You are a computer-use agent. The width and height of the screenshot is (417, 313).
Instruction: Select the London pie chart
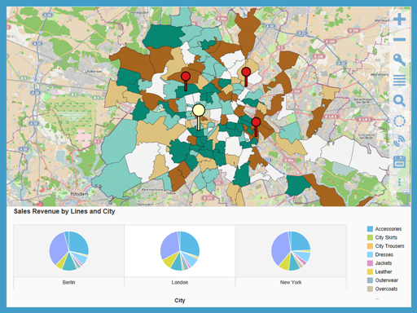[180, 251]
